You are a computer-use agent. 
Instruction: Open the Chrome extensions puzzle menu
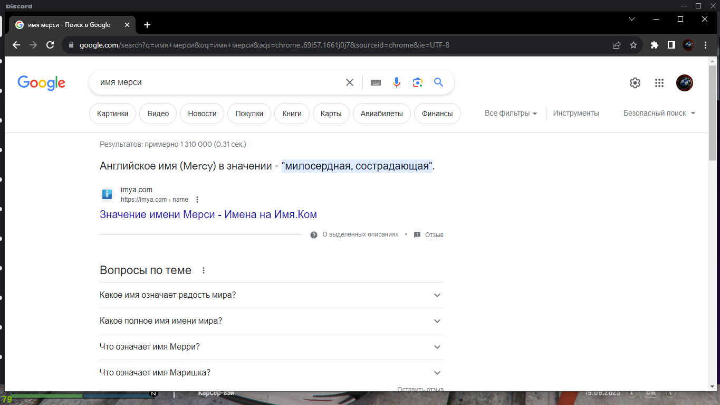(x=655, y=45)
